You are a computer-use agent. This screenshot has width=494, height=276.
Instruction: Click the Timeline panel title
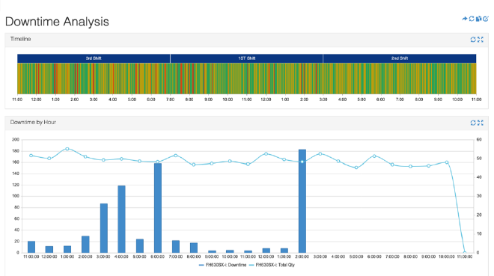pos(20,39)
